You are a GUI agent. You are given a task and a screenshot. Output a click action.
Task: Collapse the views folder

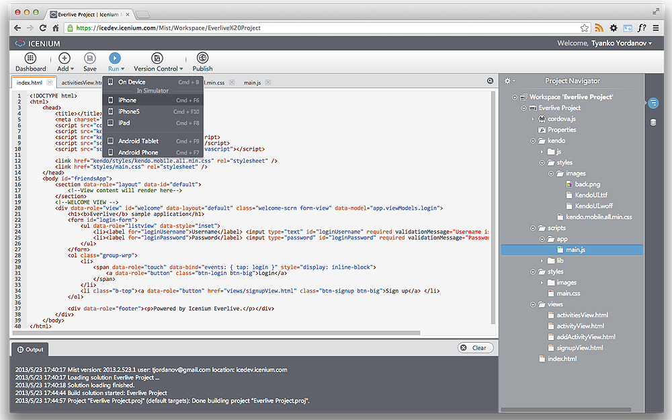click(533, 304)
